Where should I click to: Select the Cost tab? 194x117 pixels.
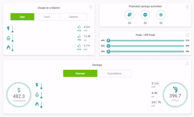47,17
